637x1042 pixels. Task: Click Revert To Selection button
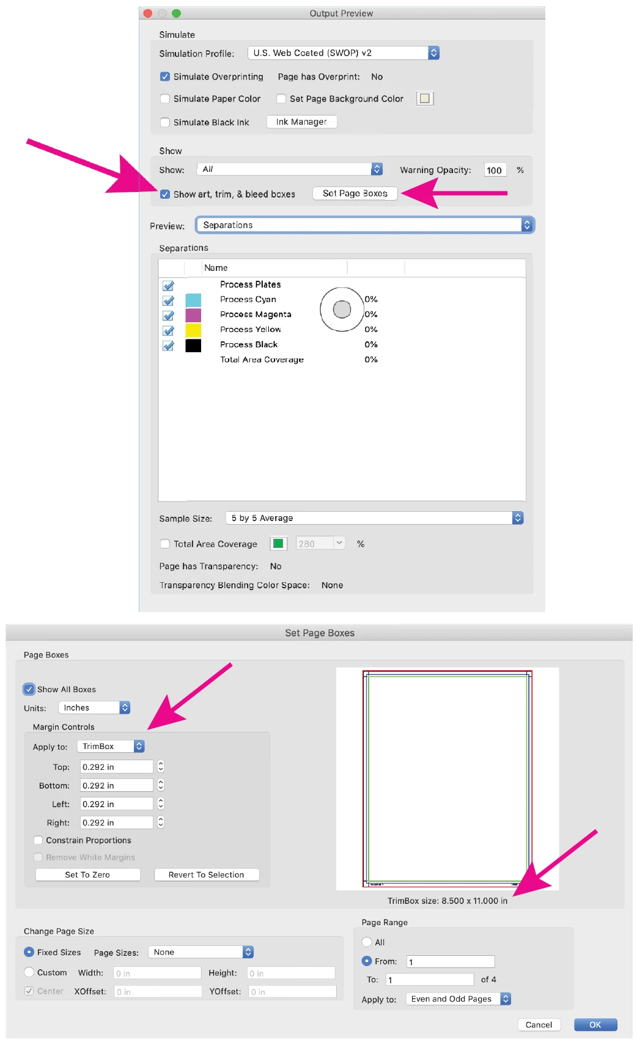pyautogui.click(x=206, y=875)
